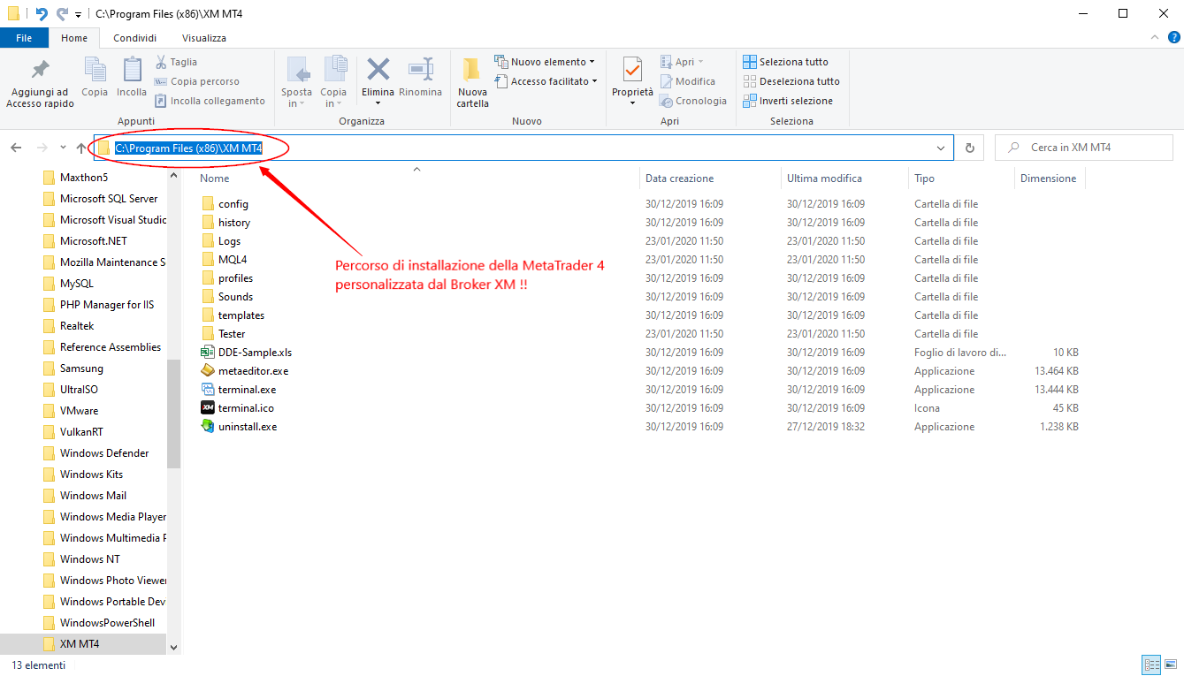The image size is (1184, 676).
Task: Open Nuovo elemento dropdown
Action: pyautogui.click(x=545, y=62)
